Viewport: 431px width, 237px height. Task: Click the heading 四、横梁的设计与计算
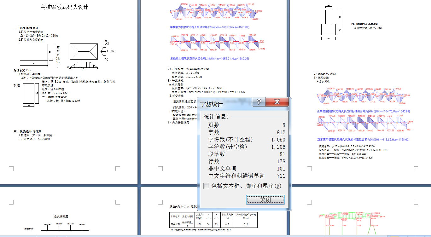[364, 24]
